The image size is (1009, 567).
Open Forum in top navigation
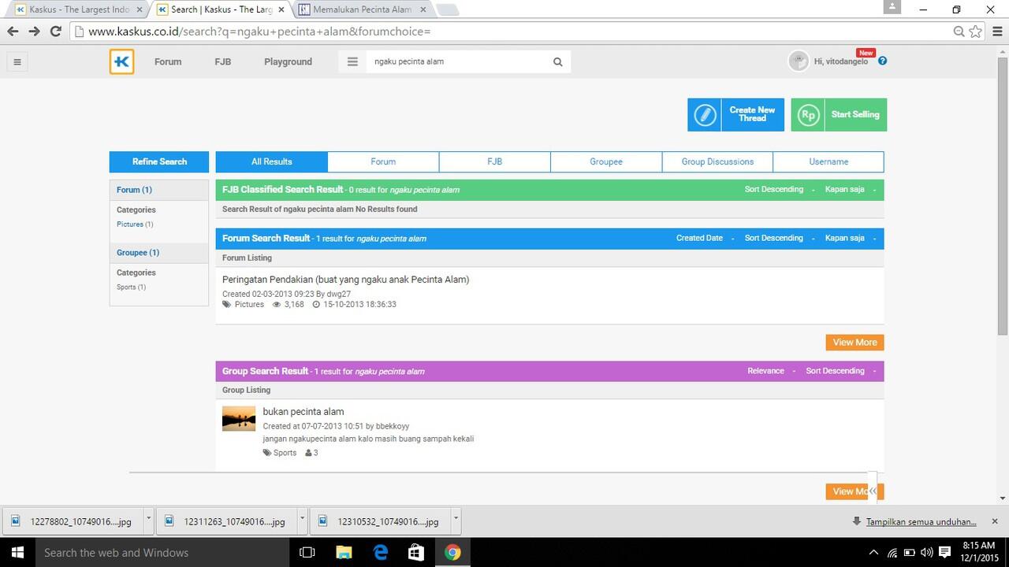click(x=168, y=61)
